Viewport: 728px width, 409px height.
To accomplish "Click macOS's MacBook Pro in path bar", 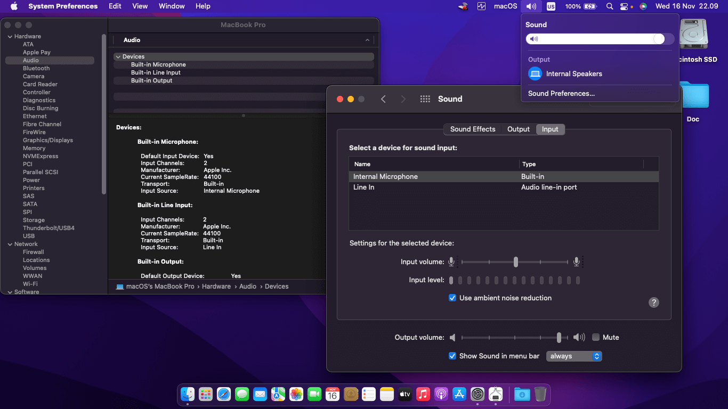I will click(155, 287).
